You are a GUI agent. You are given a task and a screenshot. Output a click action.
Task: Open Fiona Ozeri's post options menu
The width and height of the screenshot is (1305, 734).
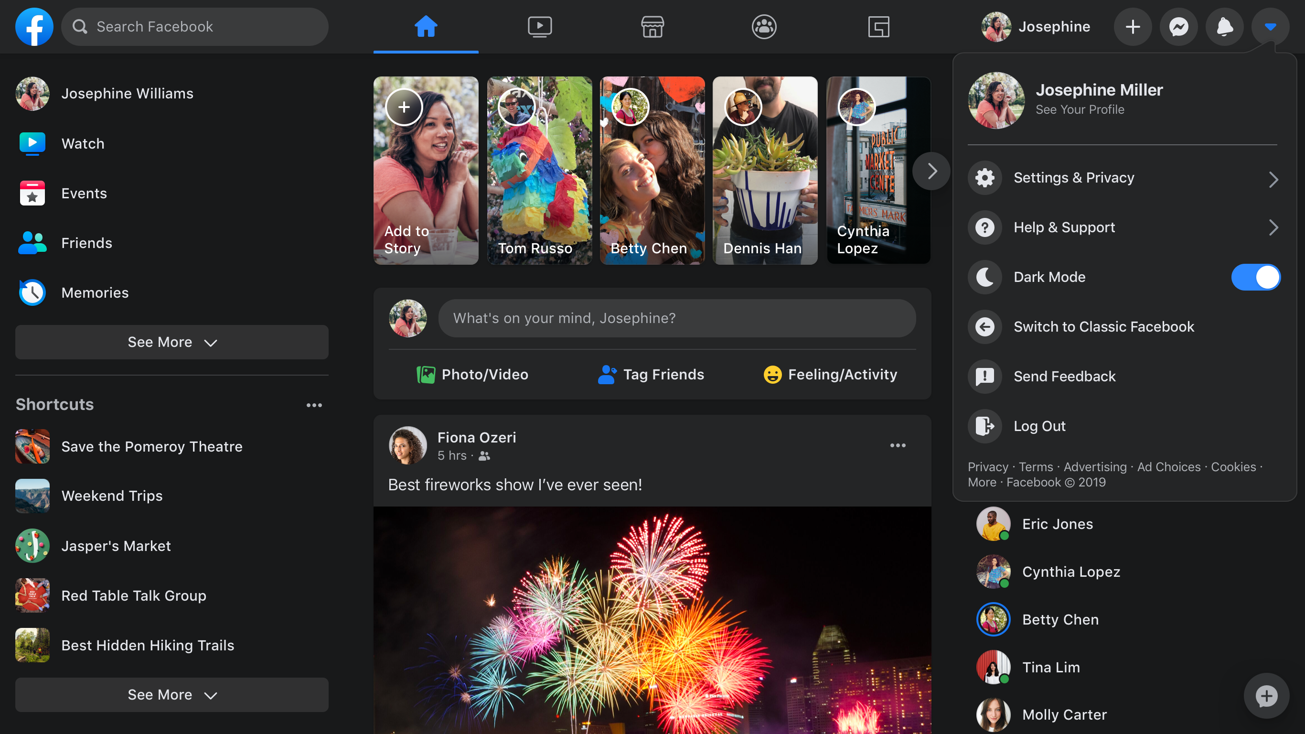point(897,445)
